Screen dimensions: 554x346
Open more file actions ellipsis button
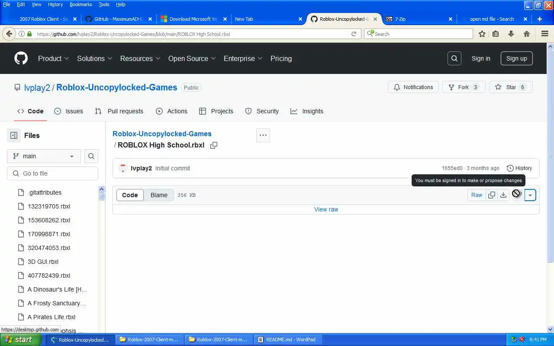pos(263,135)
